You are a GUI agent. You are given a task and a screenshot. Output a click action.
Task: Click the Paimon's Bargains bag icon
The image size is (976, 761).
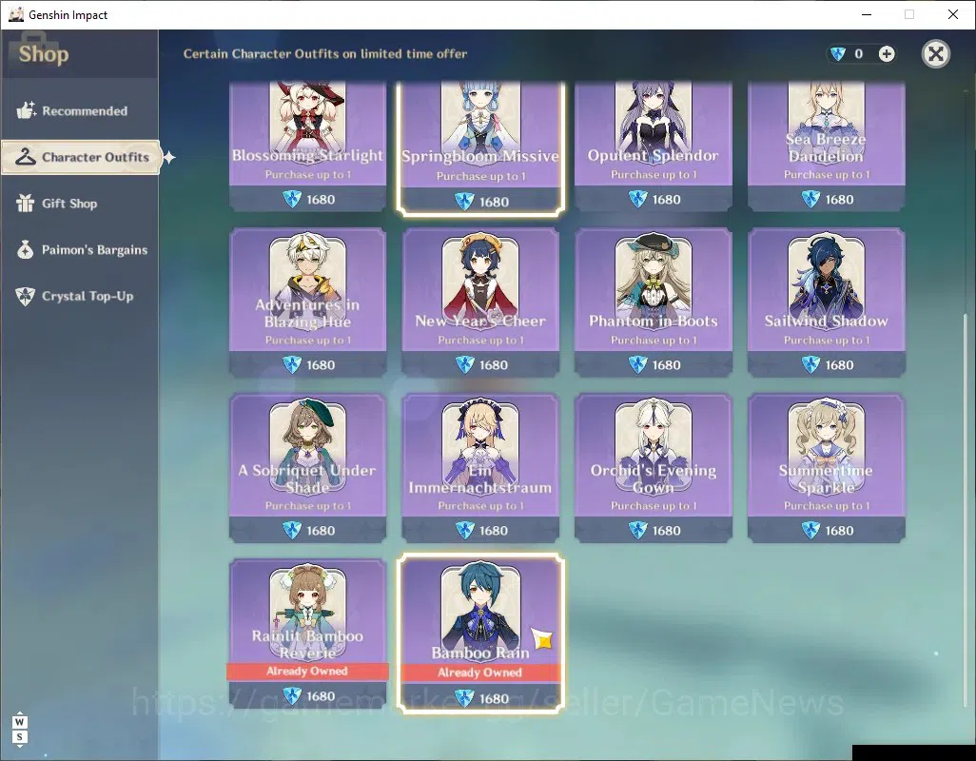(x=26, y=249)
